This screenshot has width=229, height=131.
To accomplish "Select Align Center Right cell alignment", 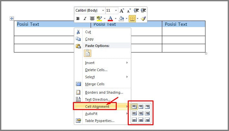I will click(147, 113).
